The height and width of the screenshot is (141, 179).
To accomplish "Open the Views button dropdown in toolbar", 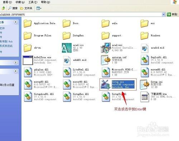I will point(39,8).
